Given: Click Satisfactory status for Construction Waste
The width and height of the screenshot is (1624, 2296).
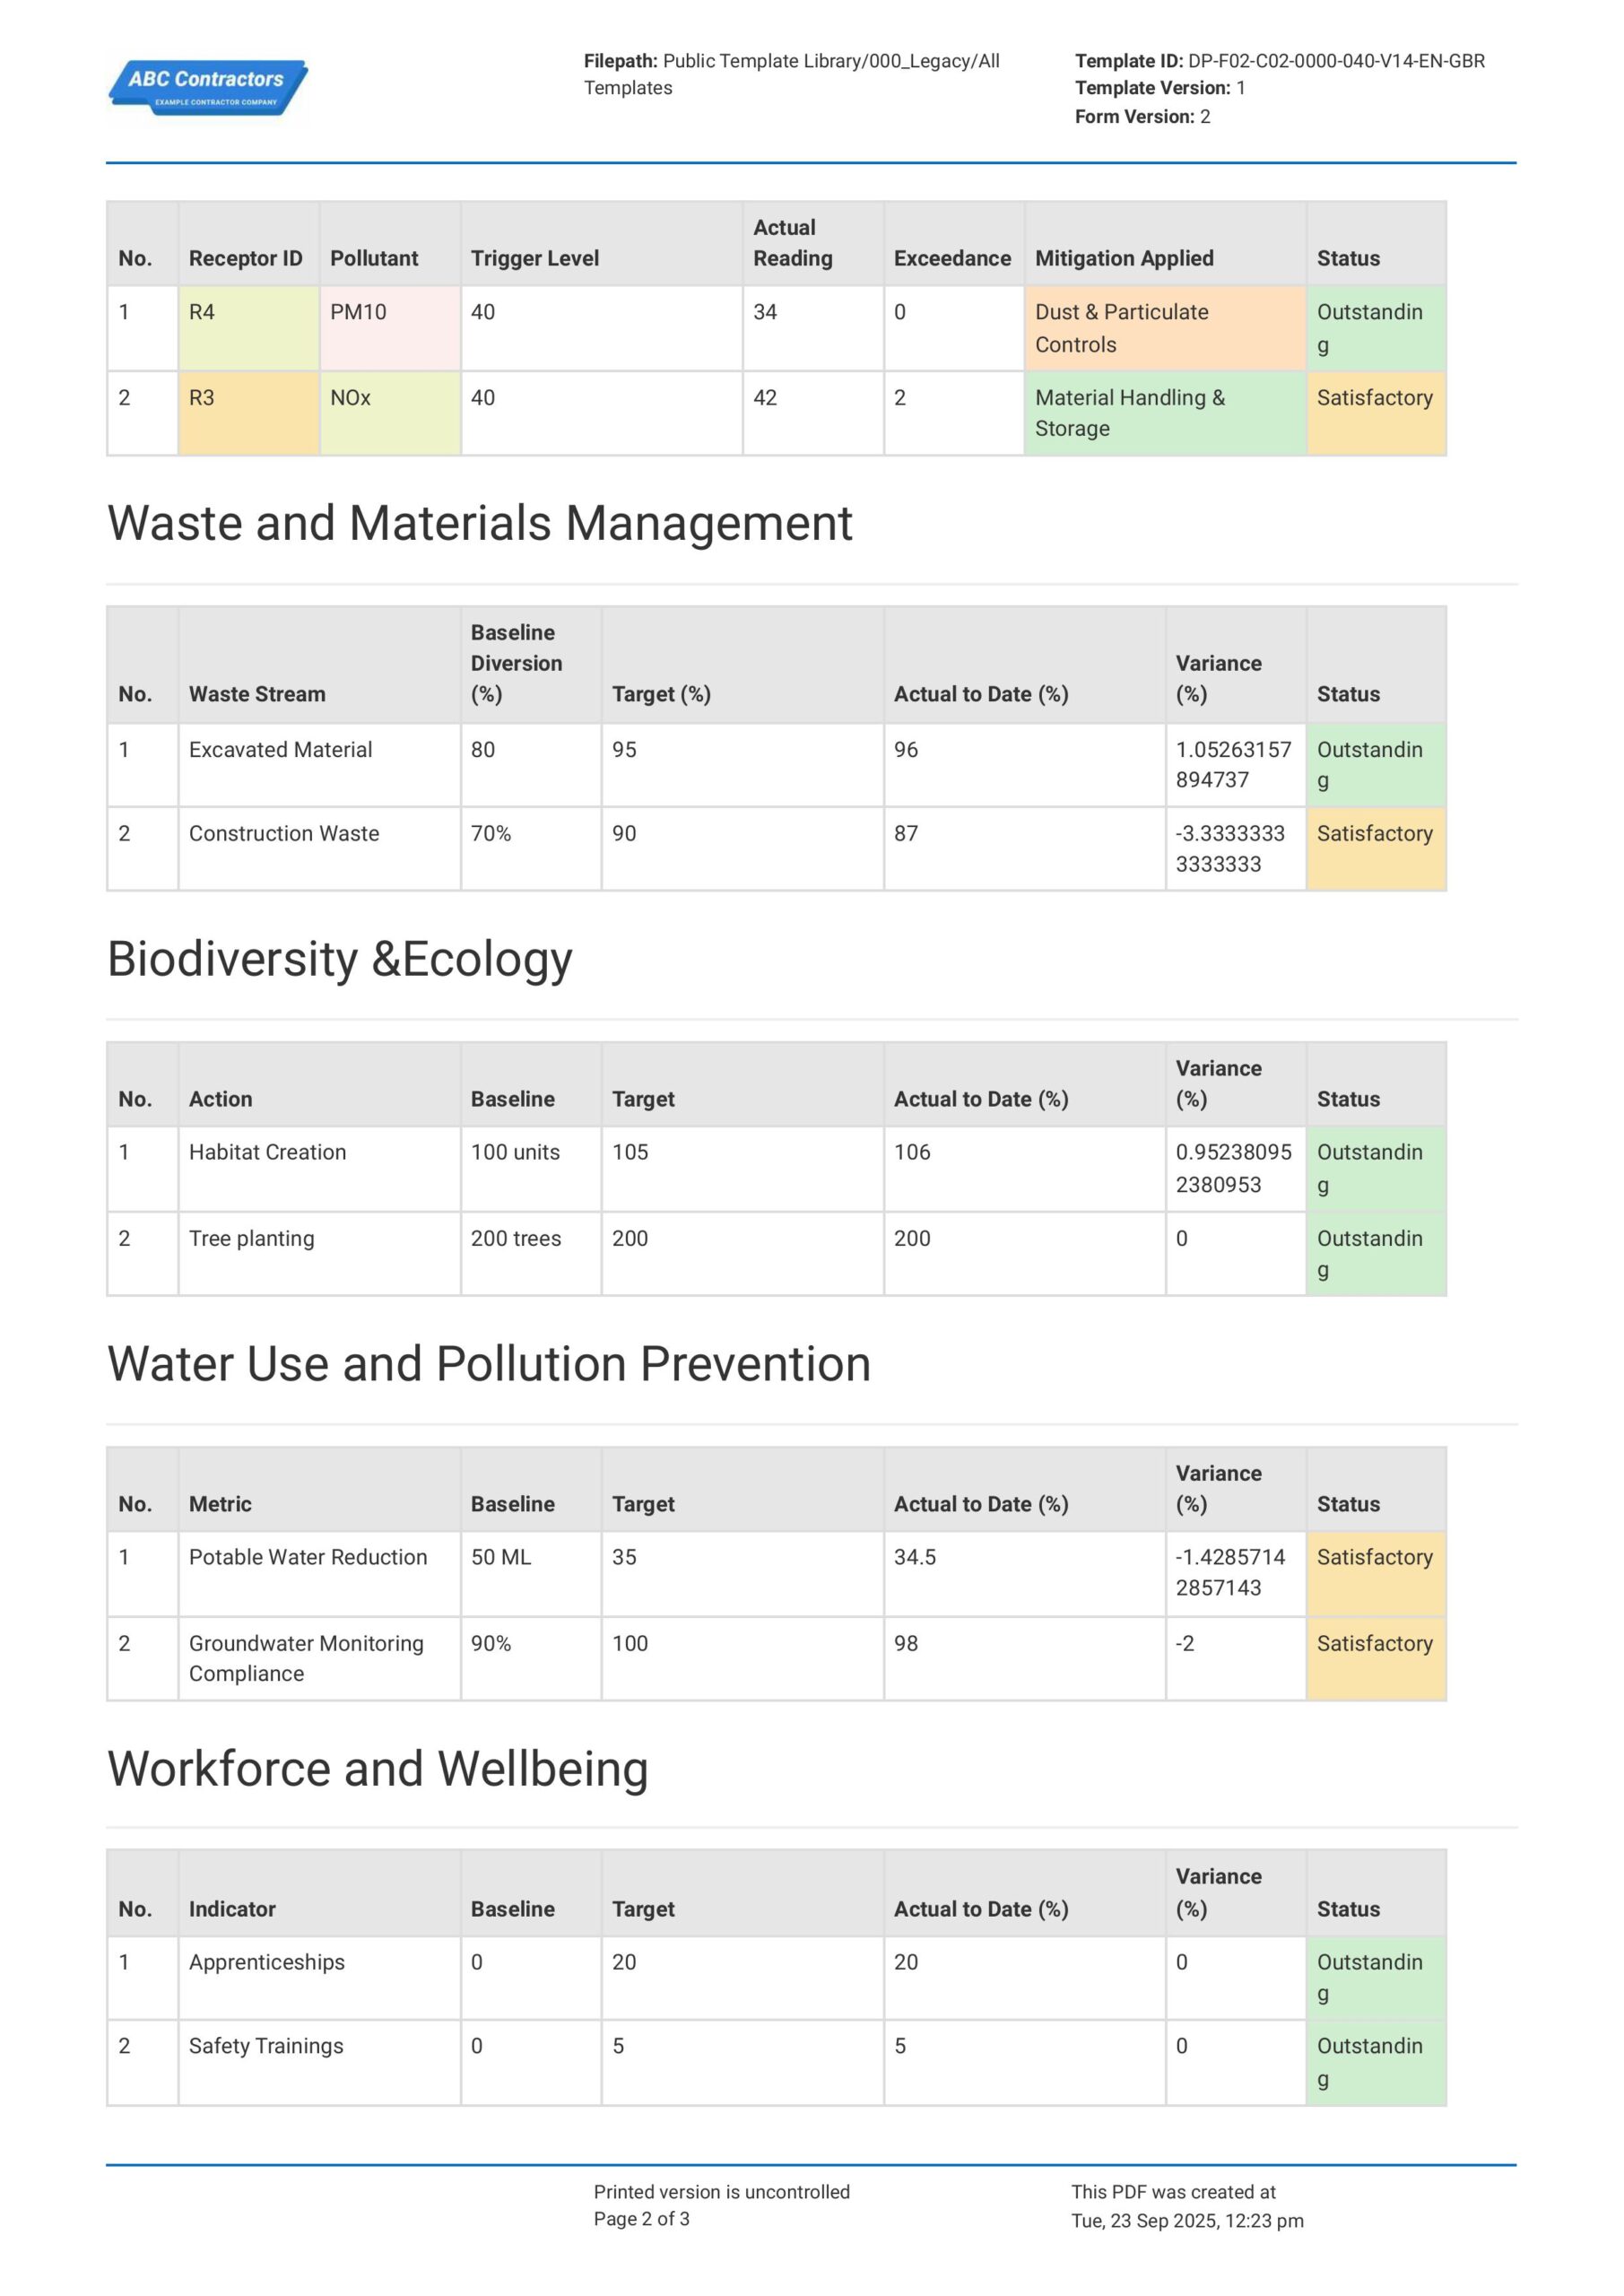Looking at the screenshot, I should (x=1375, y=848).
